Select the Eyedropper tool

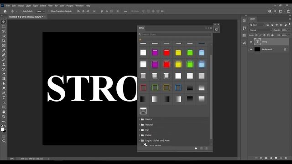[4, 50]
